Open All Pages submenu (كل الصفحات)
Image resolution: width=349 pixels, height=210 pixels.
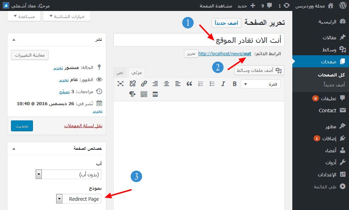pyautogui.click(x=331, y=75)
